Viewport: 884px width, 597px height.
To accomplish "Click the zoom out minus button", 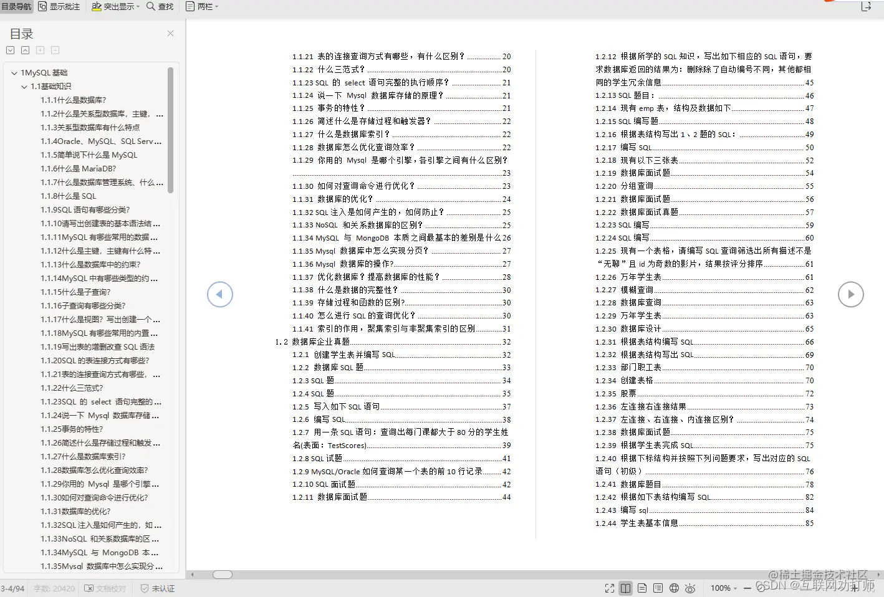I will 747,588.
